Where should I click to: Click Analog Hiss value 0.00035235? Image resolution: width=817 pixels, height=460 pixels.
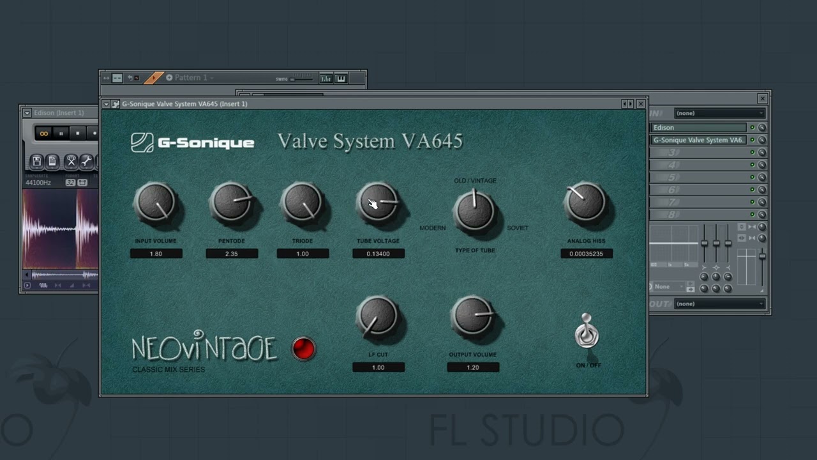point(587,254)
